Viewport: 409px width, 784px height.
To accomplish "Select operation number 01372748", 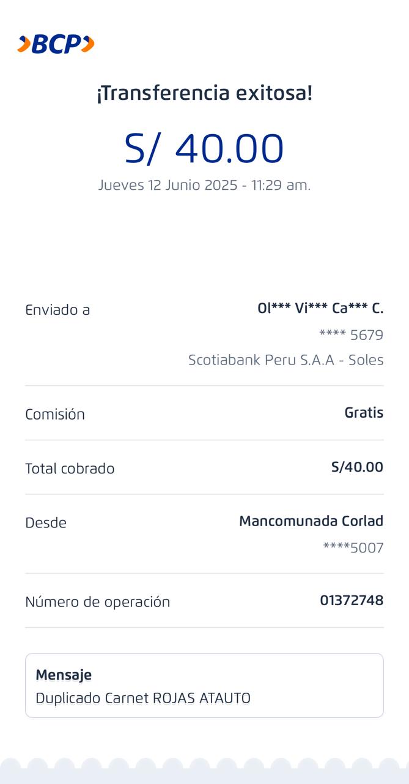I will point(352,600).
